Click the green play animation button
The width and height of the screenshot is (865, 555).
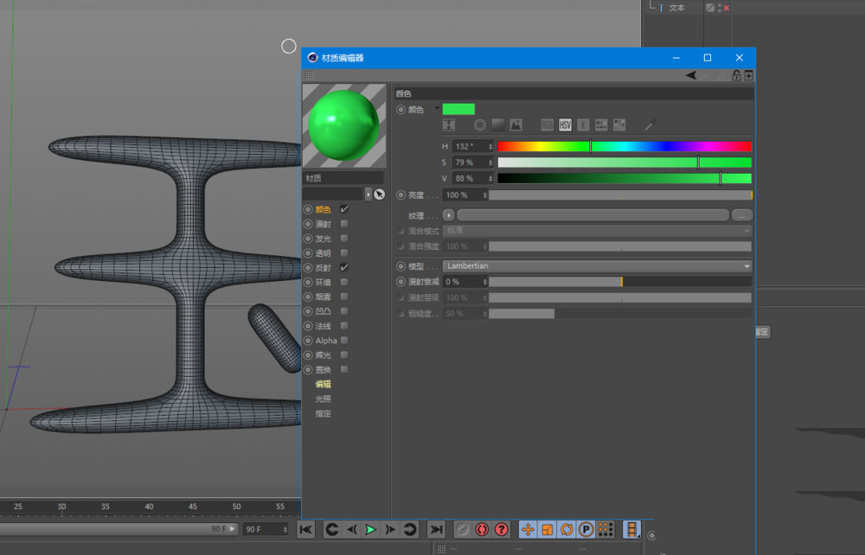370,529
